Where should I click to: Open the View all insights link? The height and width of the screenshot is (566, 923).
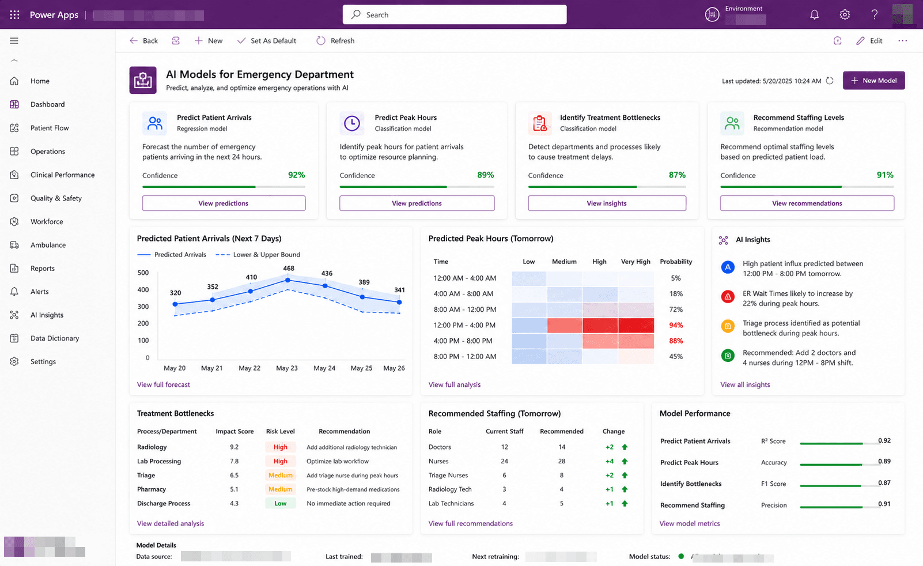pyautogui.click(x=745, y=384)
